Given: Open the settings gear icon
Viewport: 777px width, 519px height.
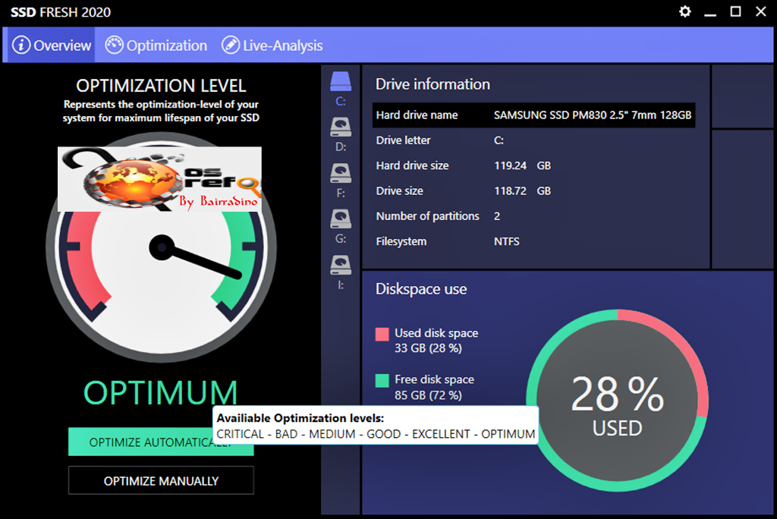Looking at the screenshot, I should tap(685, 11).
